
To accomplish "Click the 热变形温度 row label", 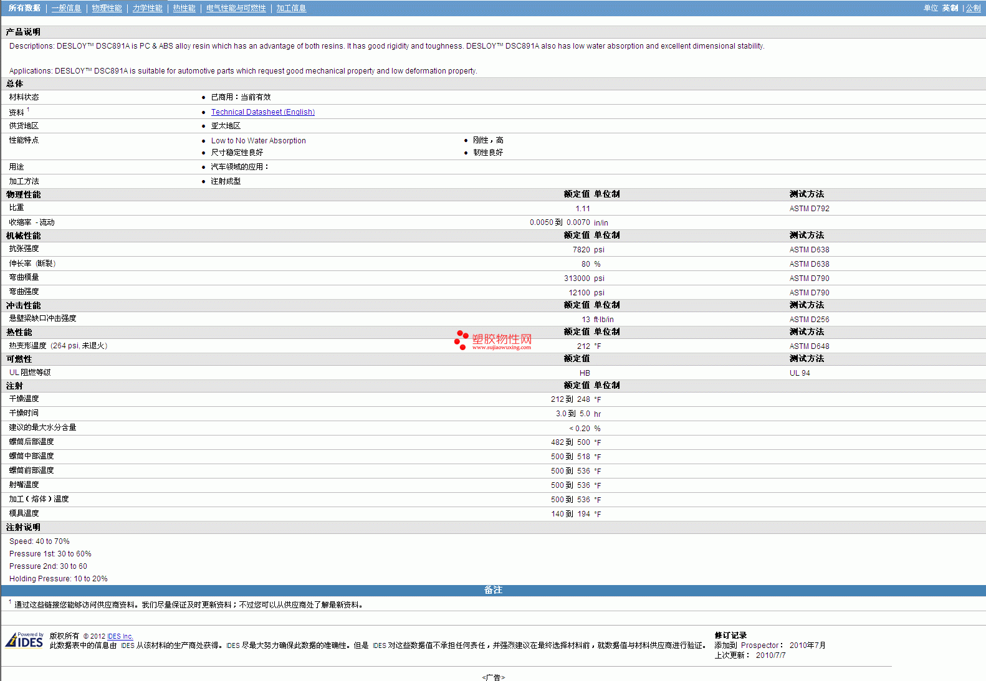I will (x=58, y=346).
